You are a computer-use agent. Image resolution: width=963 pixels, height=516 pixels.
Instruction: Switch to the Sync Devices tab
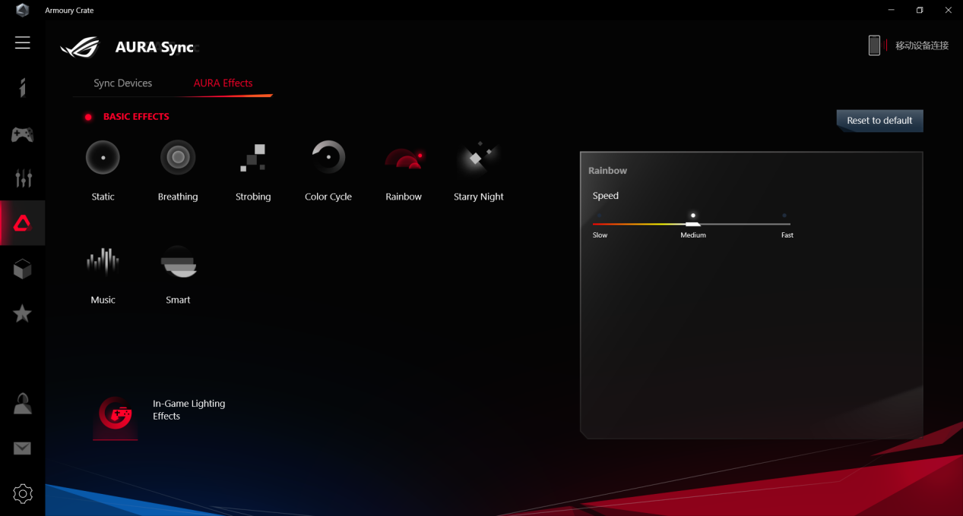(123, 83)
